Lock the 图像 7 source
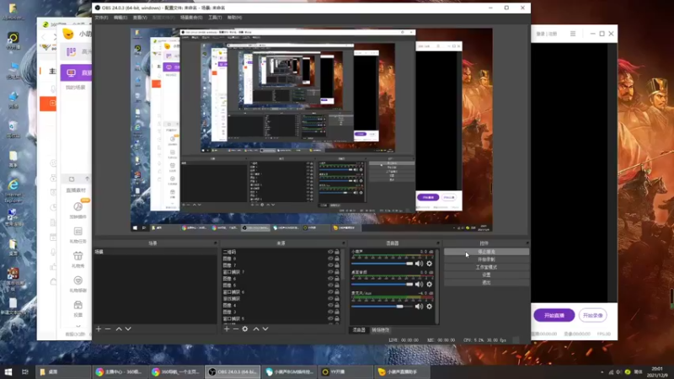This screenshot has height=379, width=674. (x=337, y=265)
